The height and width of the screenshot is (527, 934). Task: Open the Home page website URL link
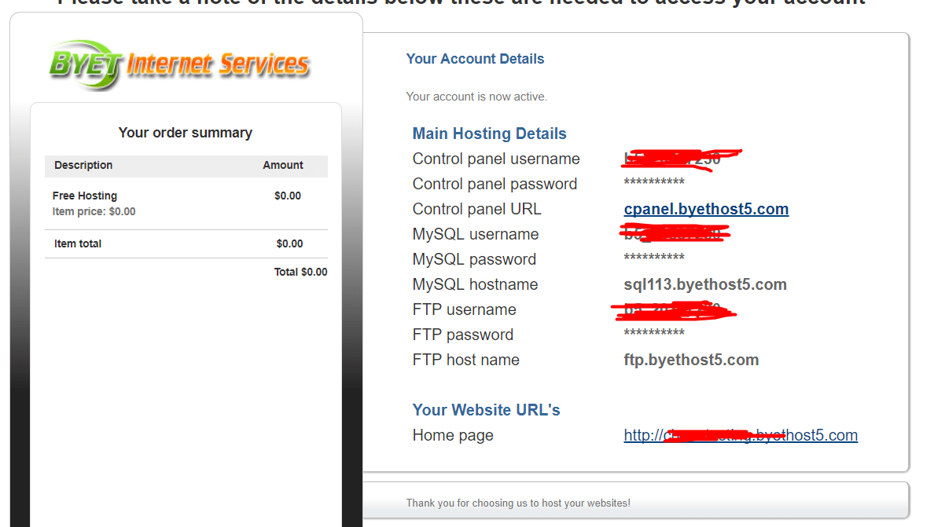[x=740, y=435]
